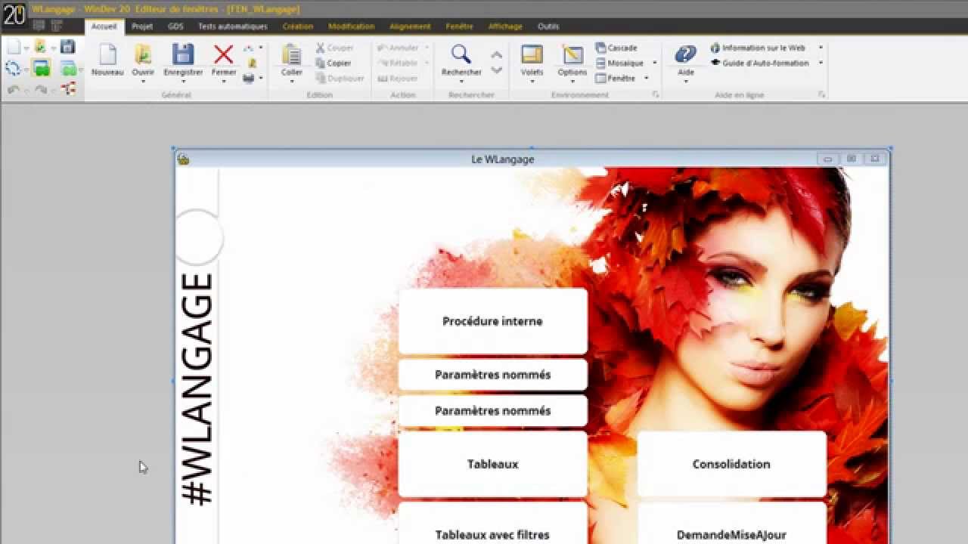Viewport: 968px width, 544px height.
Task: Expand the Aide dropdown arrow
Action: [686, 80]
